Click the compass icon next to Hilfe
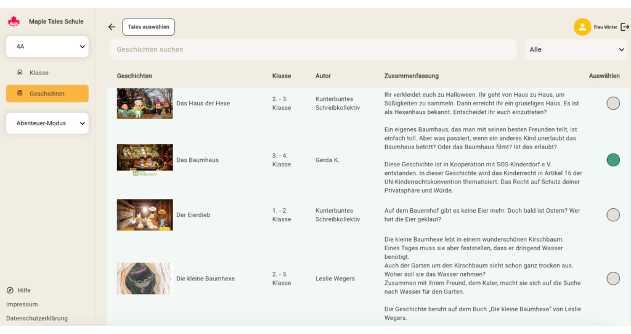This screenshot has height=334, width=631. [x=10, y=290]
